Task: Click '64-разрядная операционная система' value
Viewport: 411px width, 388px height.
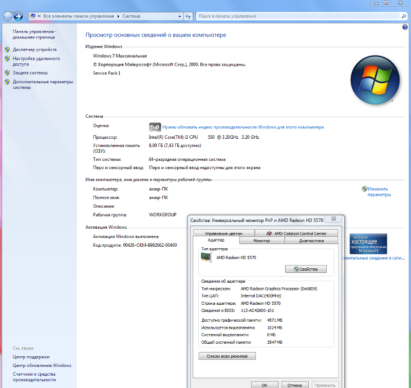Action: click(x=187, y=159)
